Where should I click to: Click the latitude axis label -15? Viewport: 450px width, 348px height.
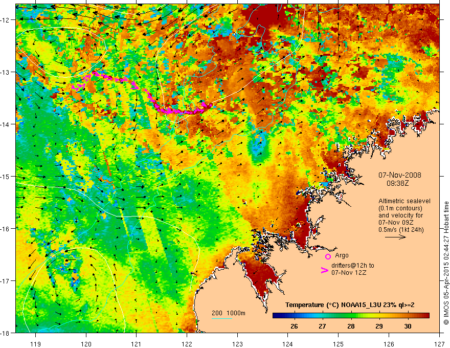(5, 176)
